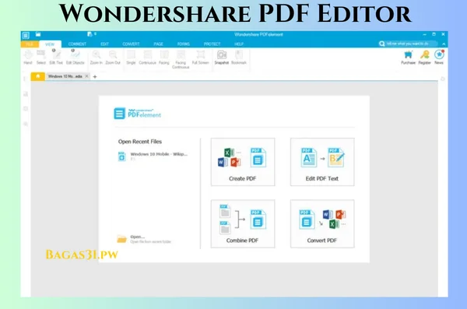Click the PDFelement app logo icon
The height and width of the screenshot is (309, 467).
coord(26,36)
